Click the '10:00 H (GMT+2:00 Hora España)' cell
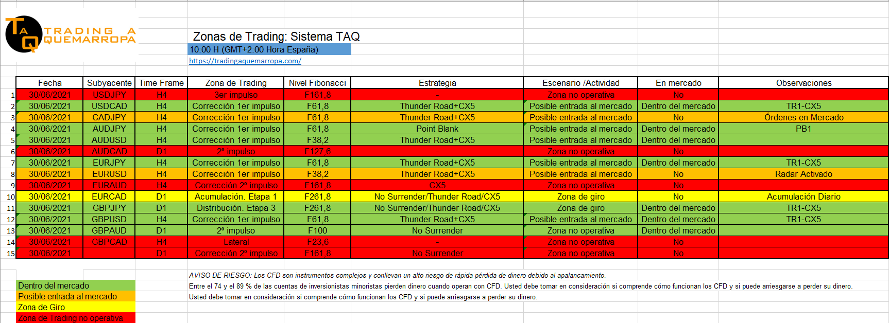Screen dimensions: 889x323 click(x=269, y=49)
